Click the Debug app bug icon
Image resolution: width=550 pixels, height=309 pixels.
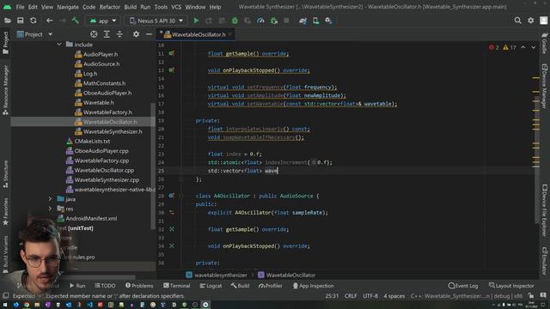tap(235, 21)
